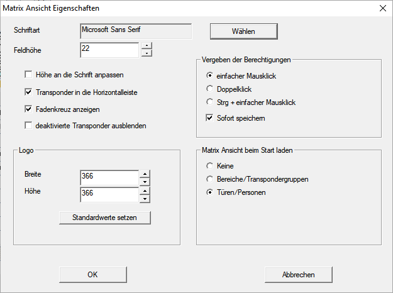This screenshot has width=393, height=293.
Task: Decrease logo Höhe using down arrow
Action: pyautogui.click(x=144, y=199)
